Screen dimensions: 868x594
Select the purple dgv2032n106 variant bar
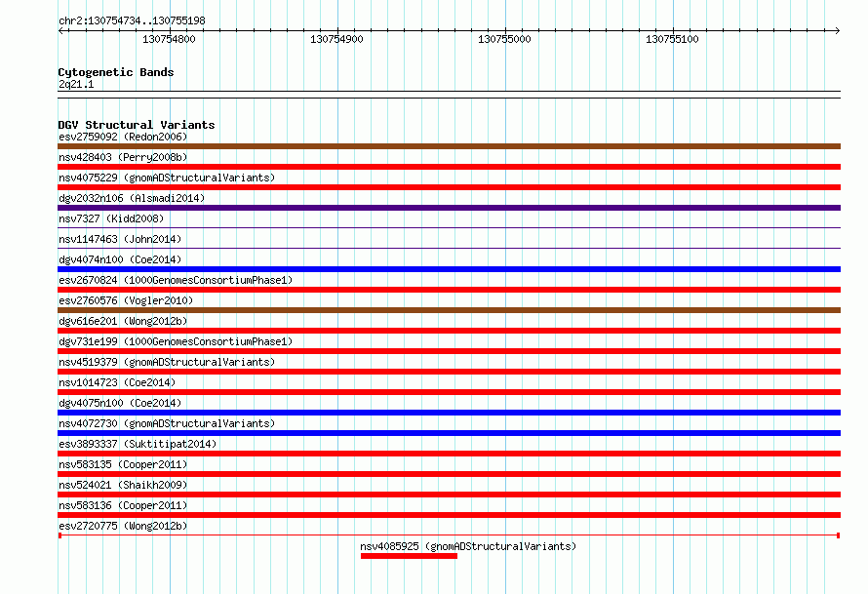pos(449,208)
